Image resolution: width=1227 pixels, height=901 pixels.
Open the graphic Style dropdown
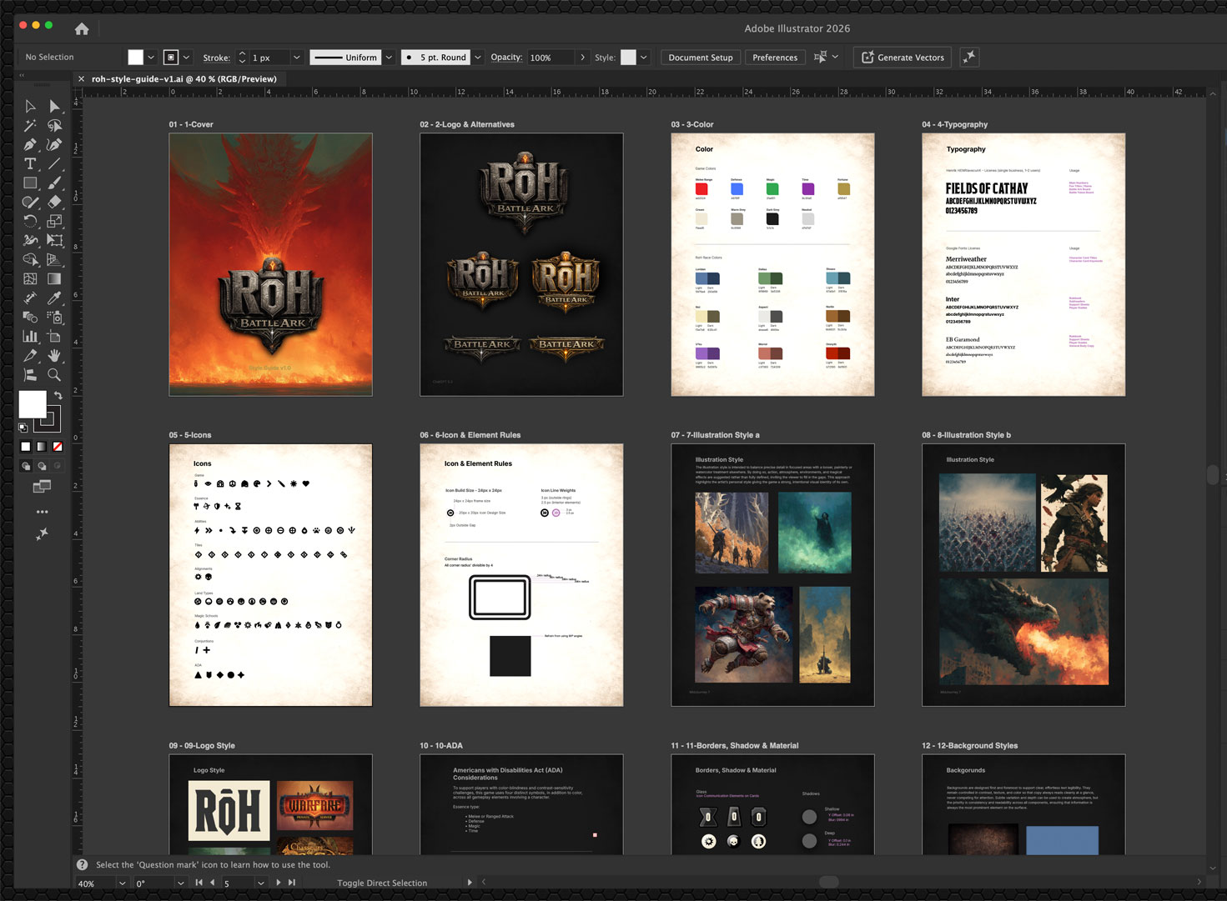(644, 58)
